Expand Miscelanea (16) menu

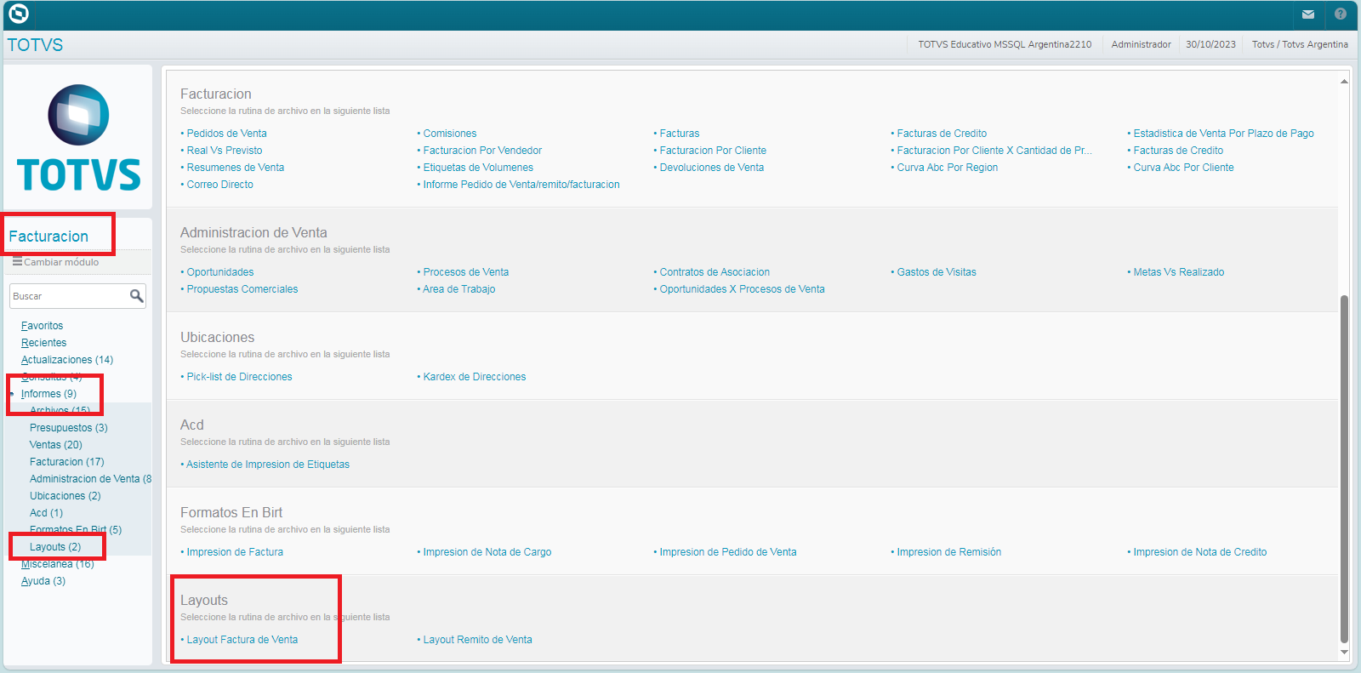pyautogui.click(x=58, y=564)
